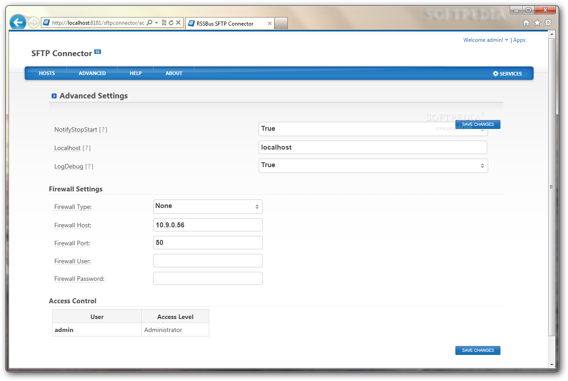Click the address bar URL field
Viewport: 568px width, 381px height.
click(98, 22)
